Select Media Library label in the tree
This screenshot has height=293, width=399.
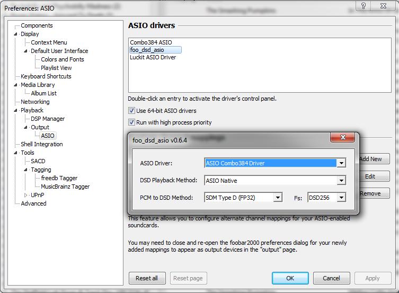[38, 85]
